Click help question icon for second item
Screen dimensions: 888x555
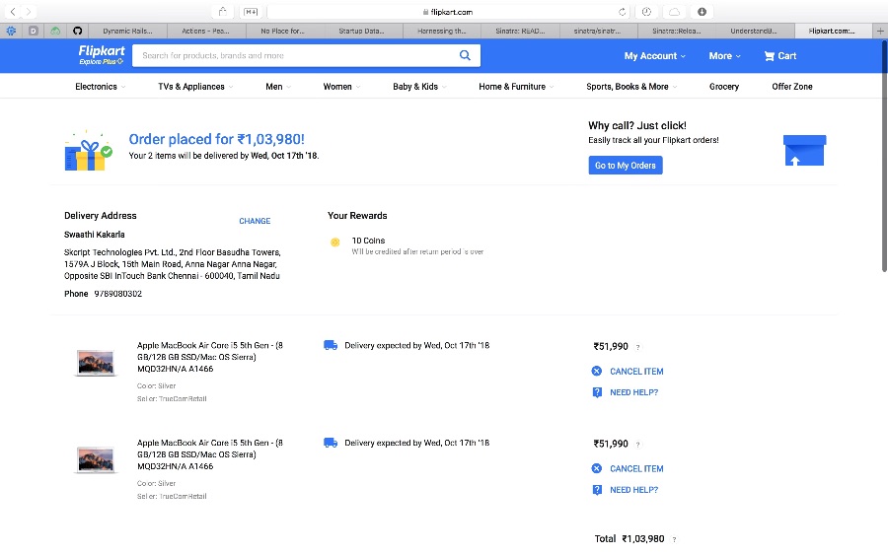click(x=597, y=490)
